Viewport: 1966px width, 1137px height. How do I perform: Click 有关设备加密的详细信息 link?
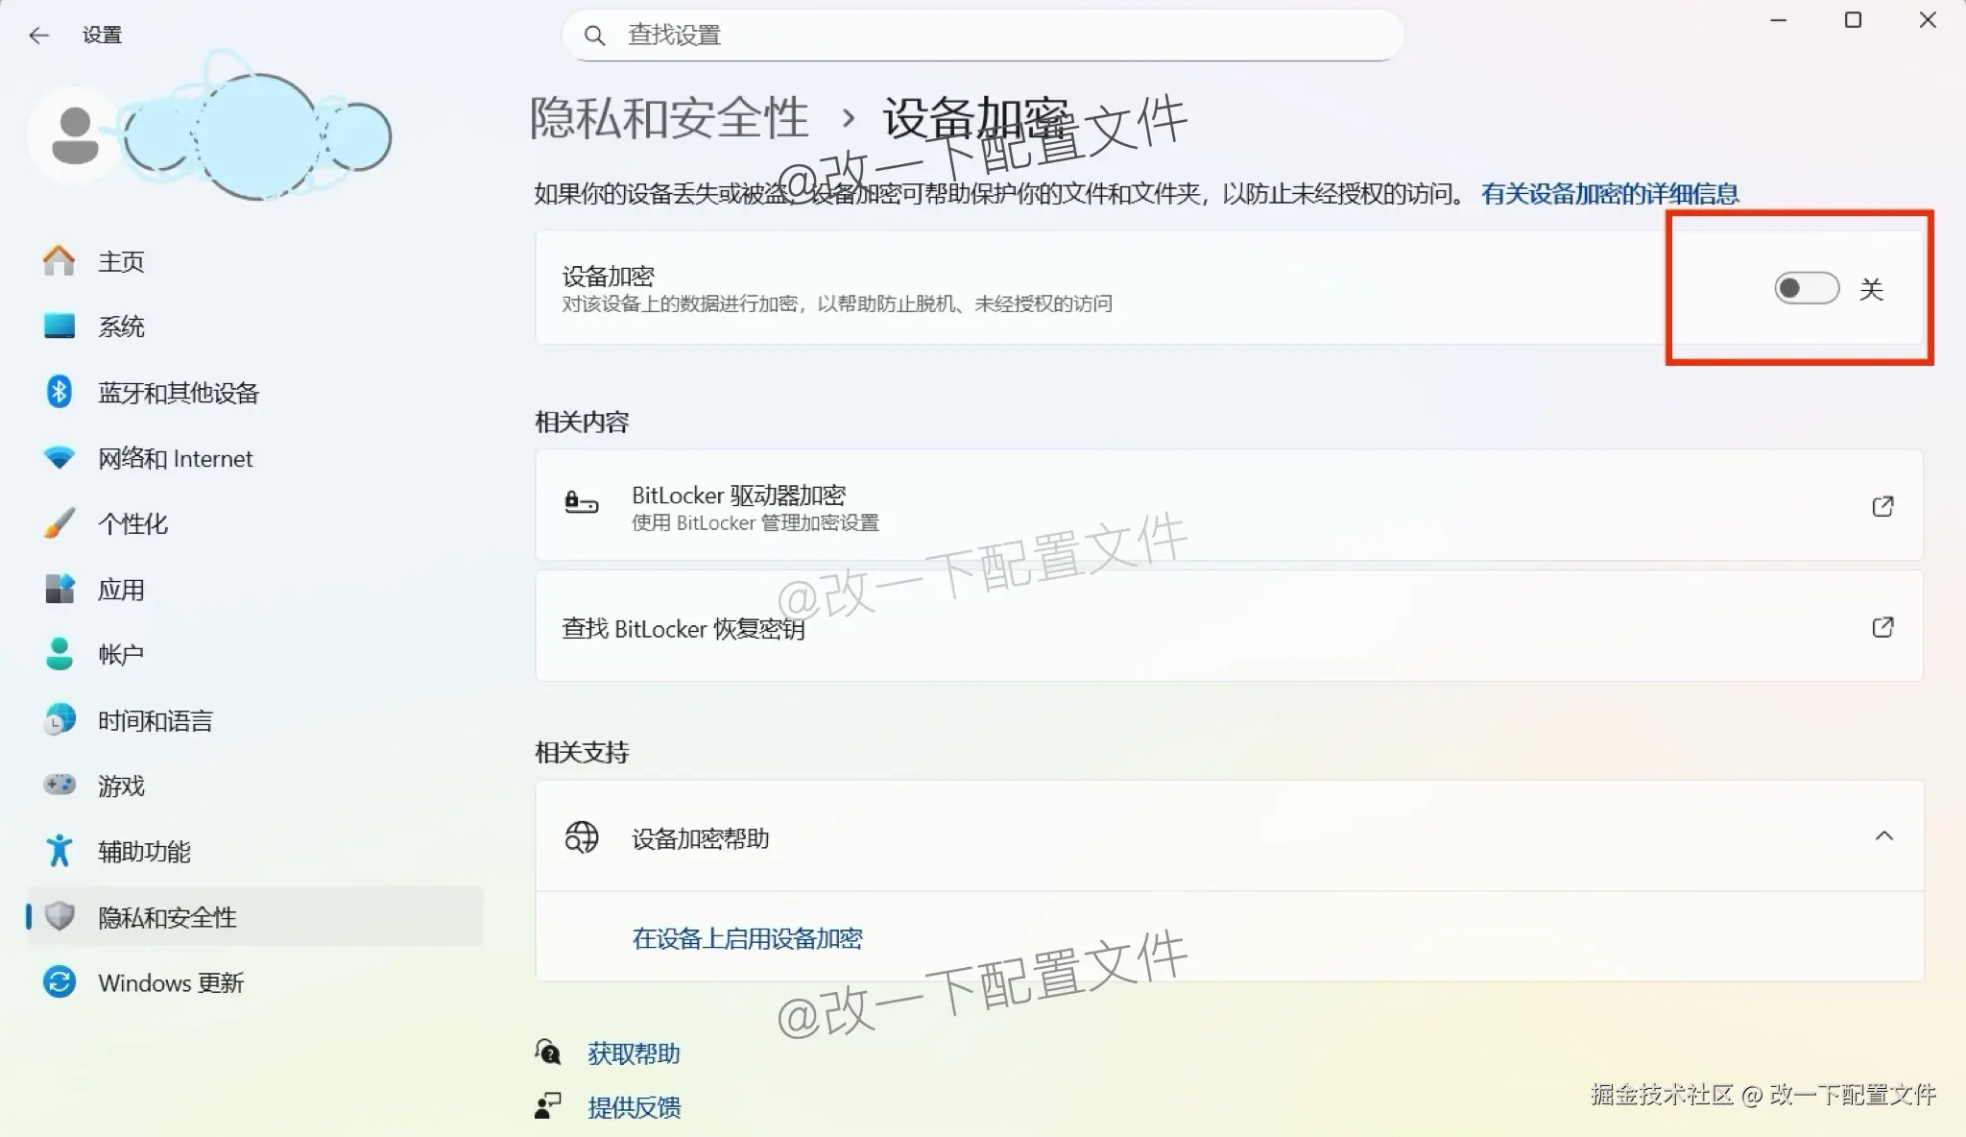click(x=1611, y=193)
